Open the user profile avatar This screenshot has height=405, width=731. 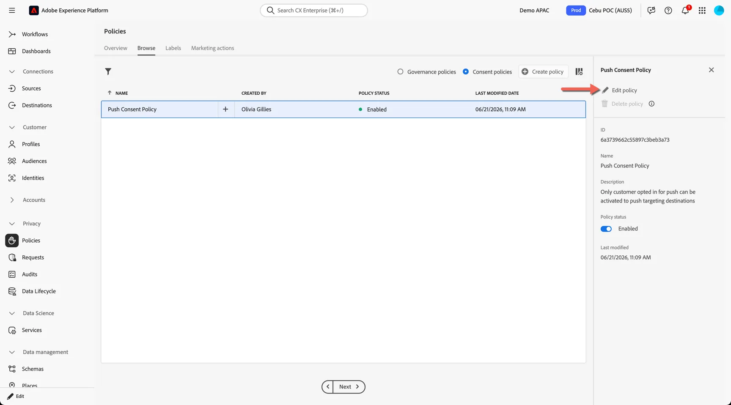click(719, 11)
